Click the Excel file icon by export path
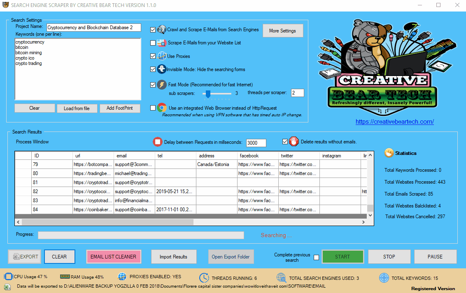 pyautogui.click(x=7, y=287)
